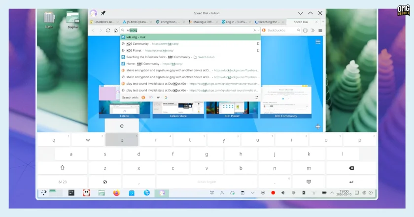414x217 pixels.
Task: Open the Plasma application launcher
Action: coord(43,193)
